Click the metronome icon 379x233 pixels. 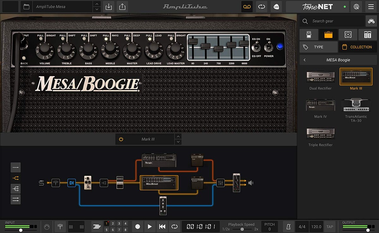pos(288,226)
